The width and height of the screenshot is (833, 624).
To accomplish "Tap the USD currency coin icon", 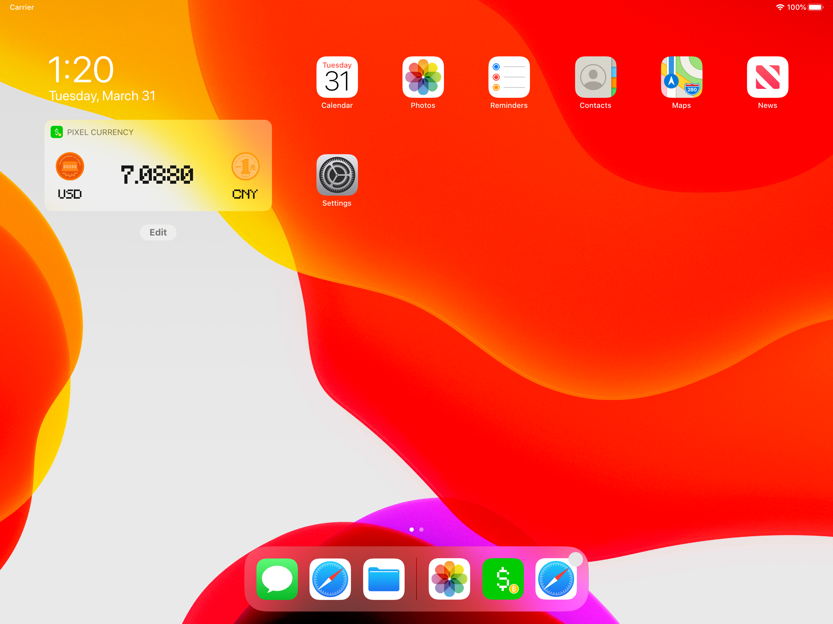I will (70, 167).
